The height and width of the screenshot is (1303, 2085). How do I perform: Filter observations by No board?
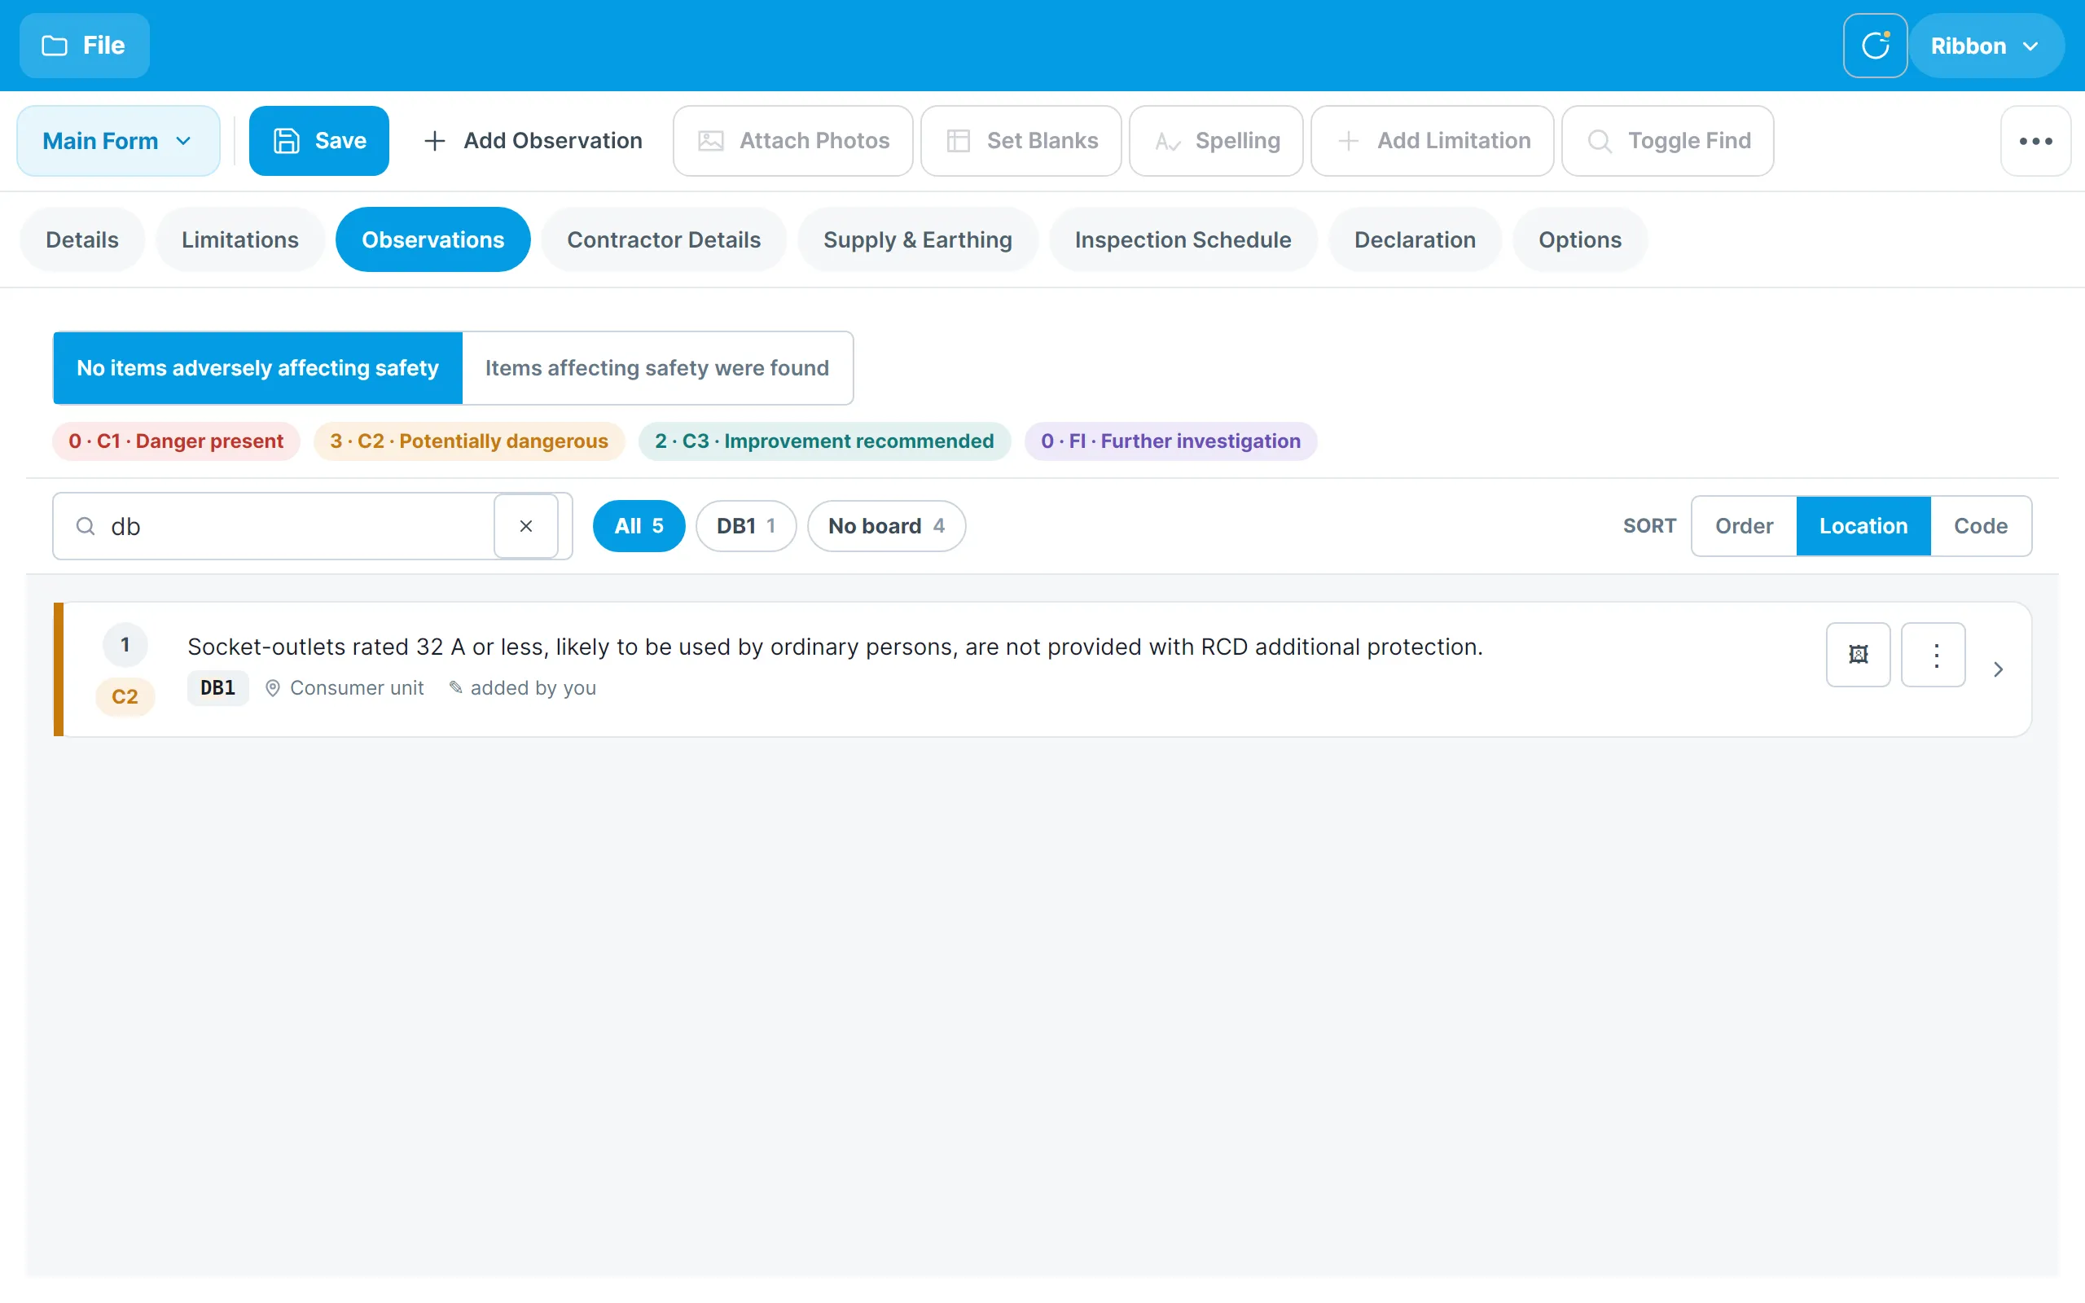click(x=885, y=526)
